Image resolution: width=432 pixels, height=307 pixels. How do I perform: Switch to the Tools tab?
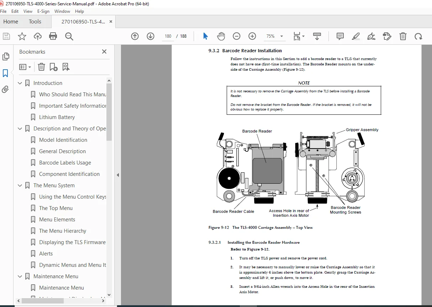point(35,22)
